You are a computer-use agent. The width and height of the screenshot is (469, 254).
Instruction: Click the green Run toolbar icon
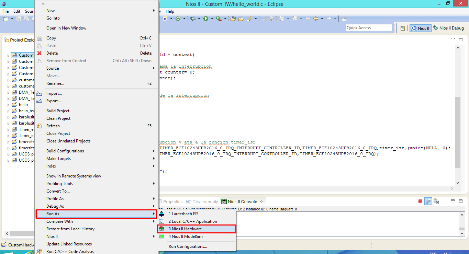[206, 19]
